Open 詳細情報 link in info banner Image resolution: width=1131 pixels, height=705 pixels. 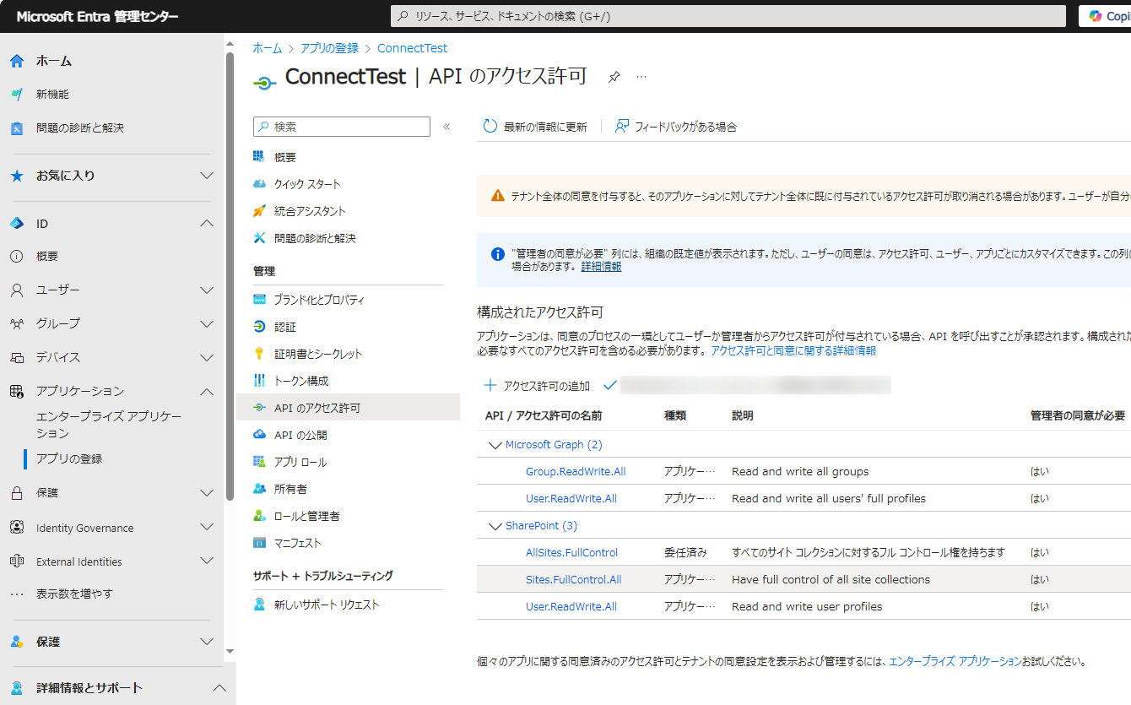point(601,266)
